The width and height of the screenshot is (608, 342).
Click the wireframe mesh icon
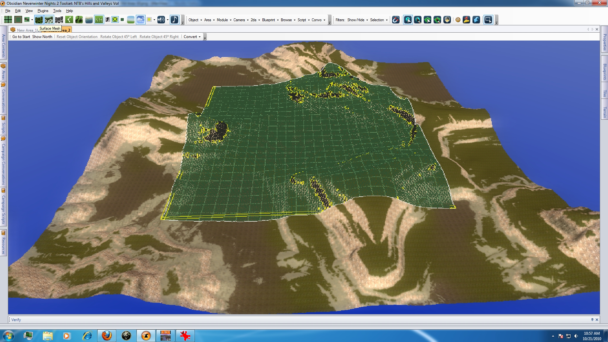click(59, 20)
